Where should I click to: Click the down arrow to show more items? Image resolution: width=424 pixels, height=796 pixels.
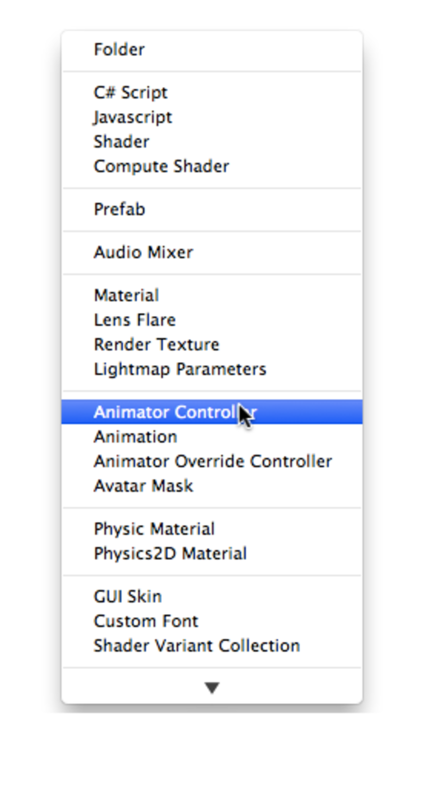click(x=212, y=687)
